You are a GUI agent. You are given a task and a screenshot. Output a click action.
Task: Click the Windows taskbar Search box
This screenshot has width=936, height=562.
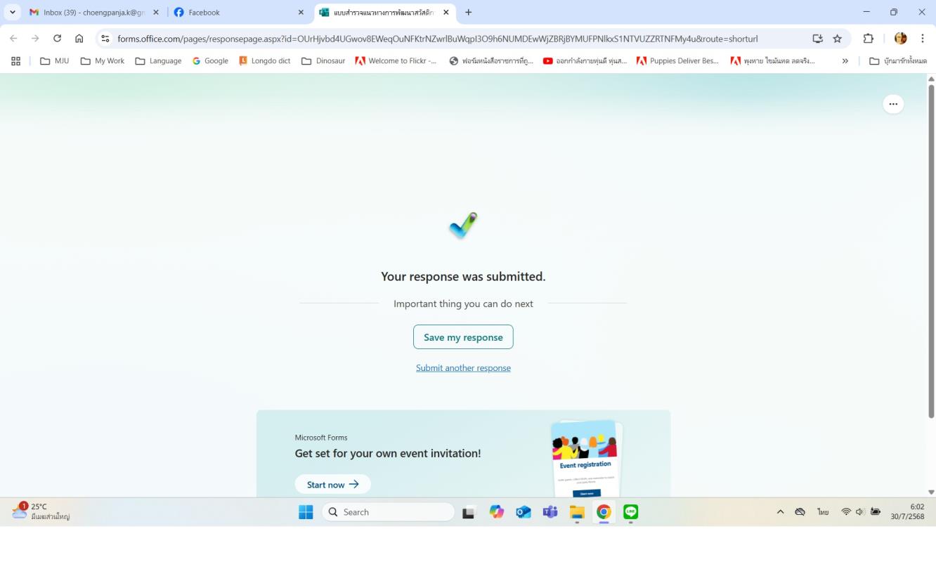coord(389,512)
